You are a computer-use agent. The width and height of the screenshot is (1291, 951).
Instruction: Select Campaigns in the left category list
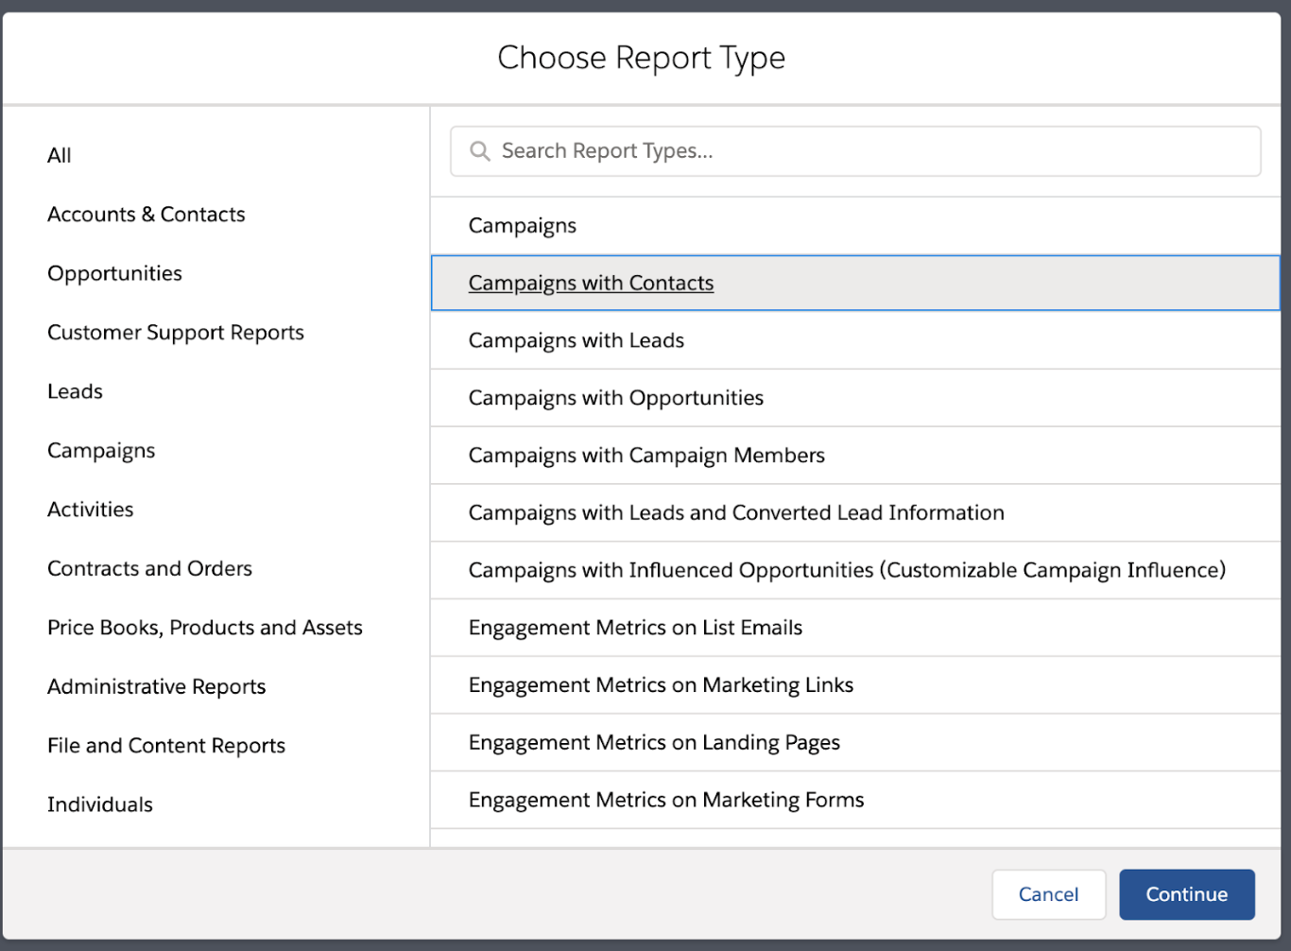tap(101, 451)
